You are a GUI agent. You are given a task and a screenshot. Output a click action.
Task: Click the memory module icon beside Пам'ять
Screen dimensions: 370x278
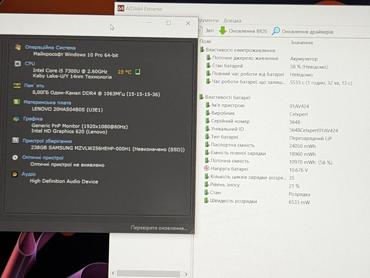coord(17,86)
